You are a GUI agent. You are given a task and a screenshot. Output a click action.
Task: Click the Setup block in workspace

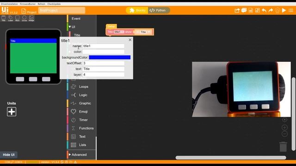pyautogui.click(x=111, y=26)
